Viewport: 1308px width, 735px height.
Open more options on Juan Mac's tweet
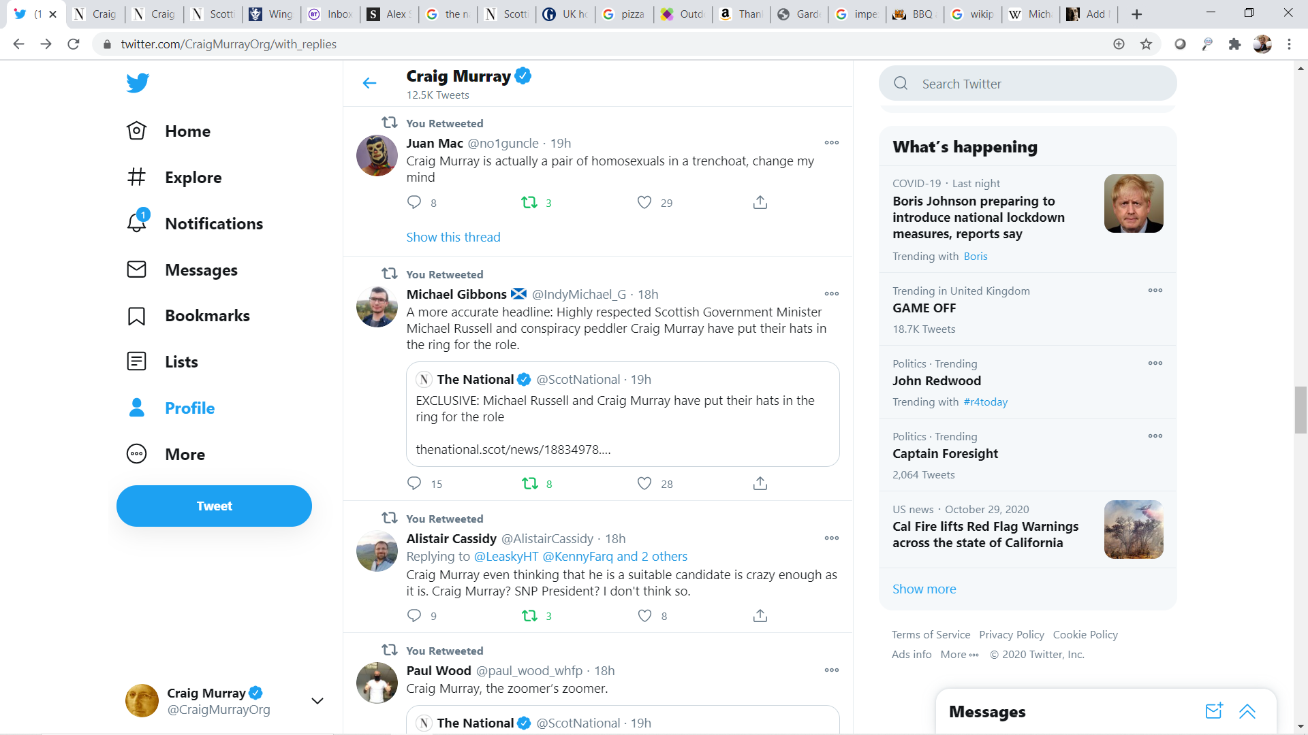pyautogui.click(x=832, y=143)
